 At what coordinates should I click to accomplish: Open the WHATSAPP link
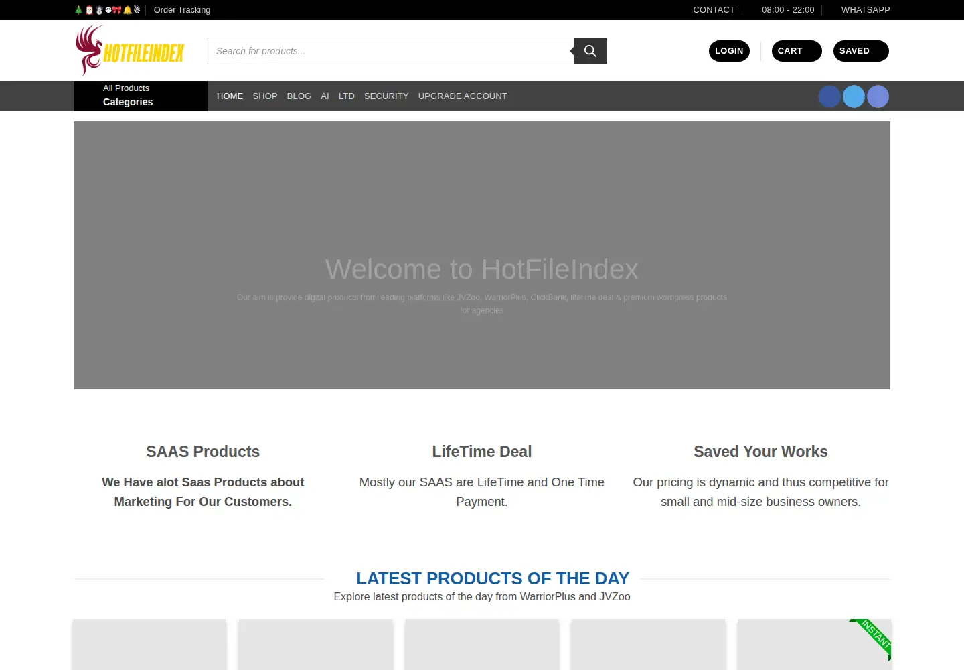pyautogui.click(x=866, y=10)
